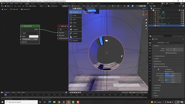
Task: Open the Slot 1 material slot dropdown
Action: (x=43, y=6)
